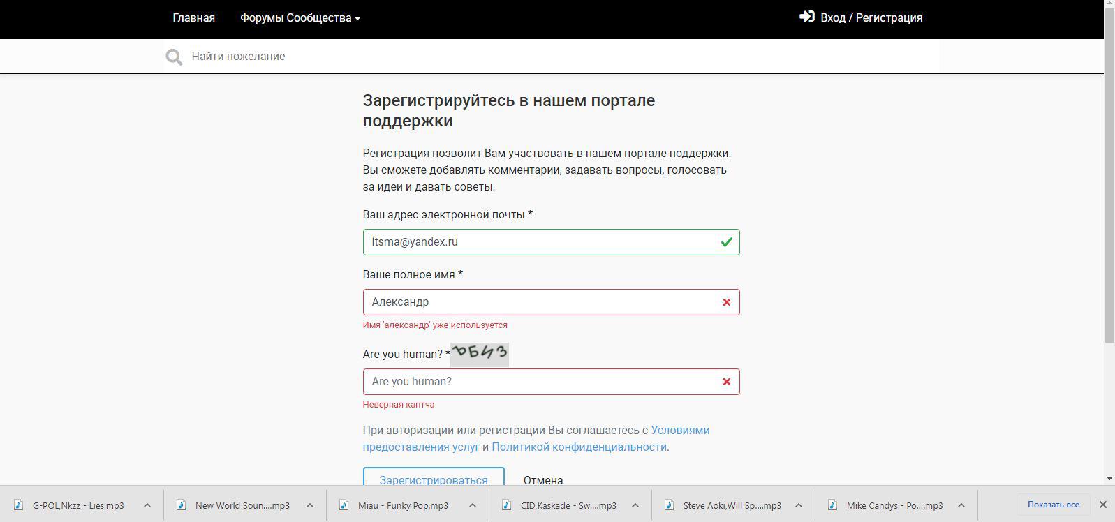Click red cross in captcha field
Image resolution: width=1115 pixels, height=522 pixels.
click(x=726, y=382)
